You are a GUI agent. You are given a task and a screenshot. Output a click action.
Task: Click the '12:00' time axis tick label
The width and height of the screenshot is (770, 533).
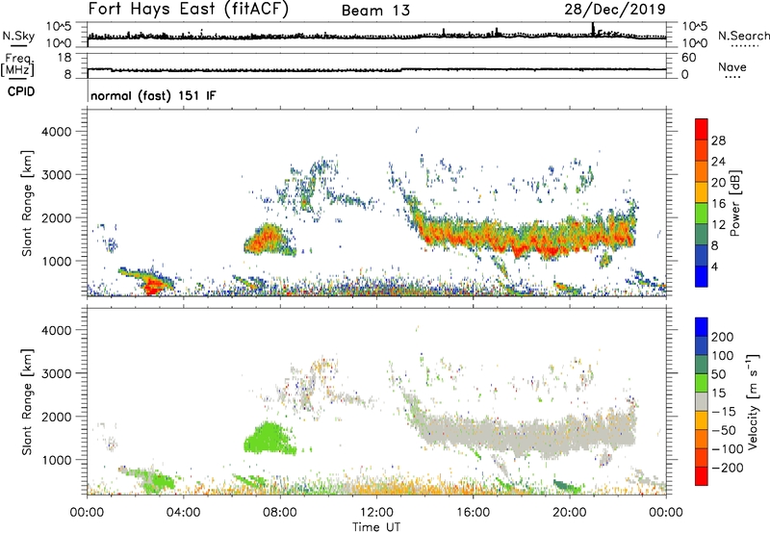coord(376,513)
